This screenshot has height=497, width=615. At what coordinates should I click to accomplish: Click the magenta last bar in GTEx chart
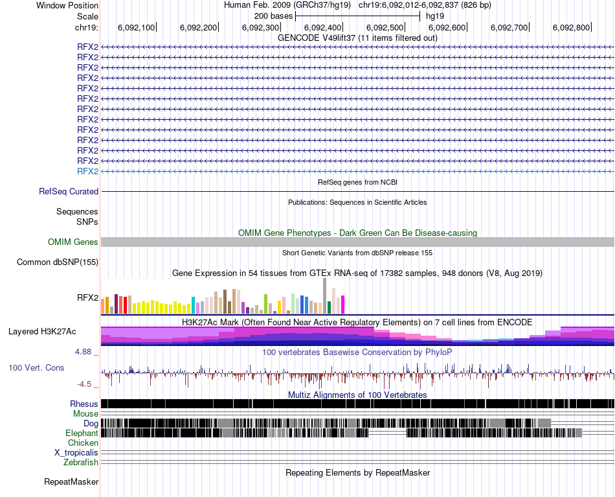[343, 305]
